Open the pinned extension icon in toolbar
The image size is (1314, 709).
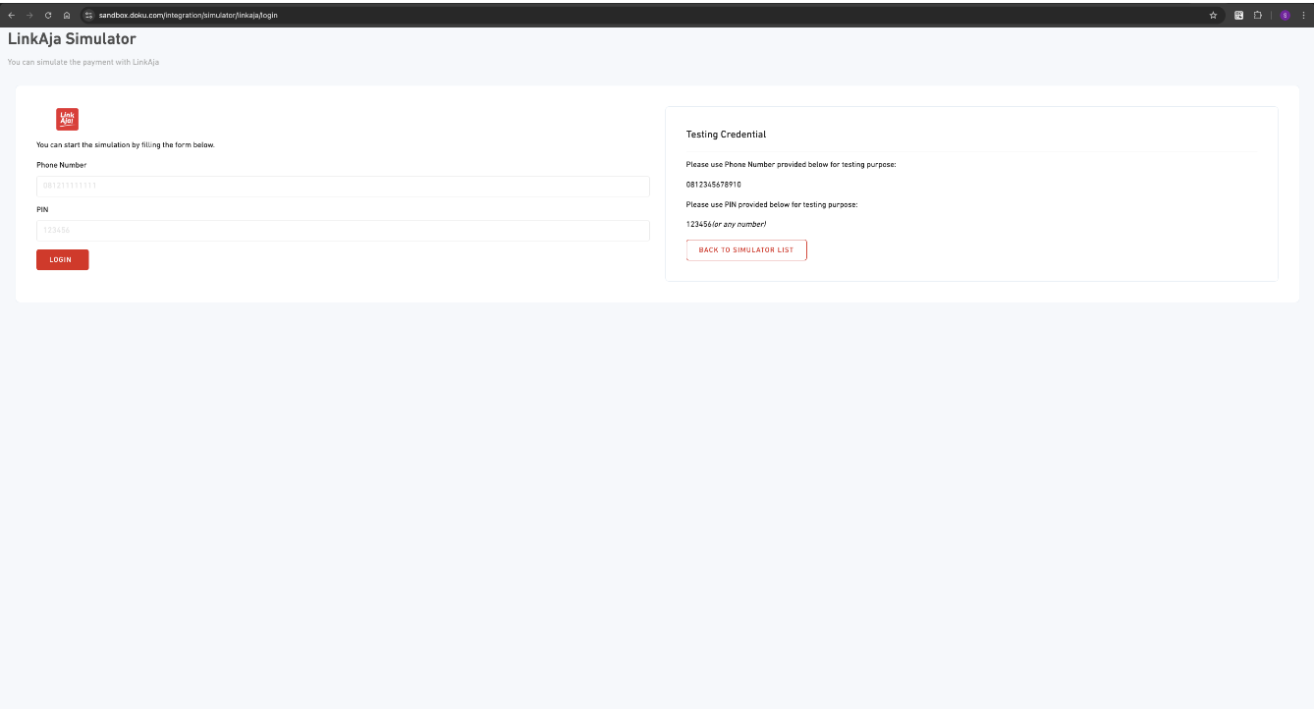tap(1238, 16)
